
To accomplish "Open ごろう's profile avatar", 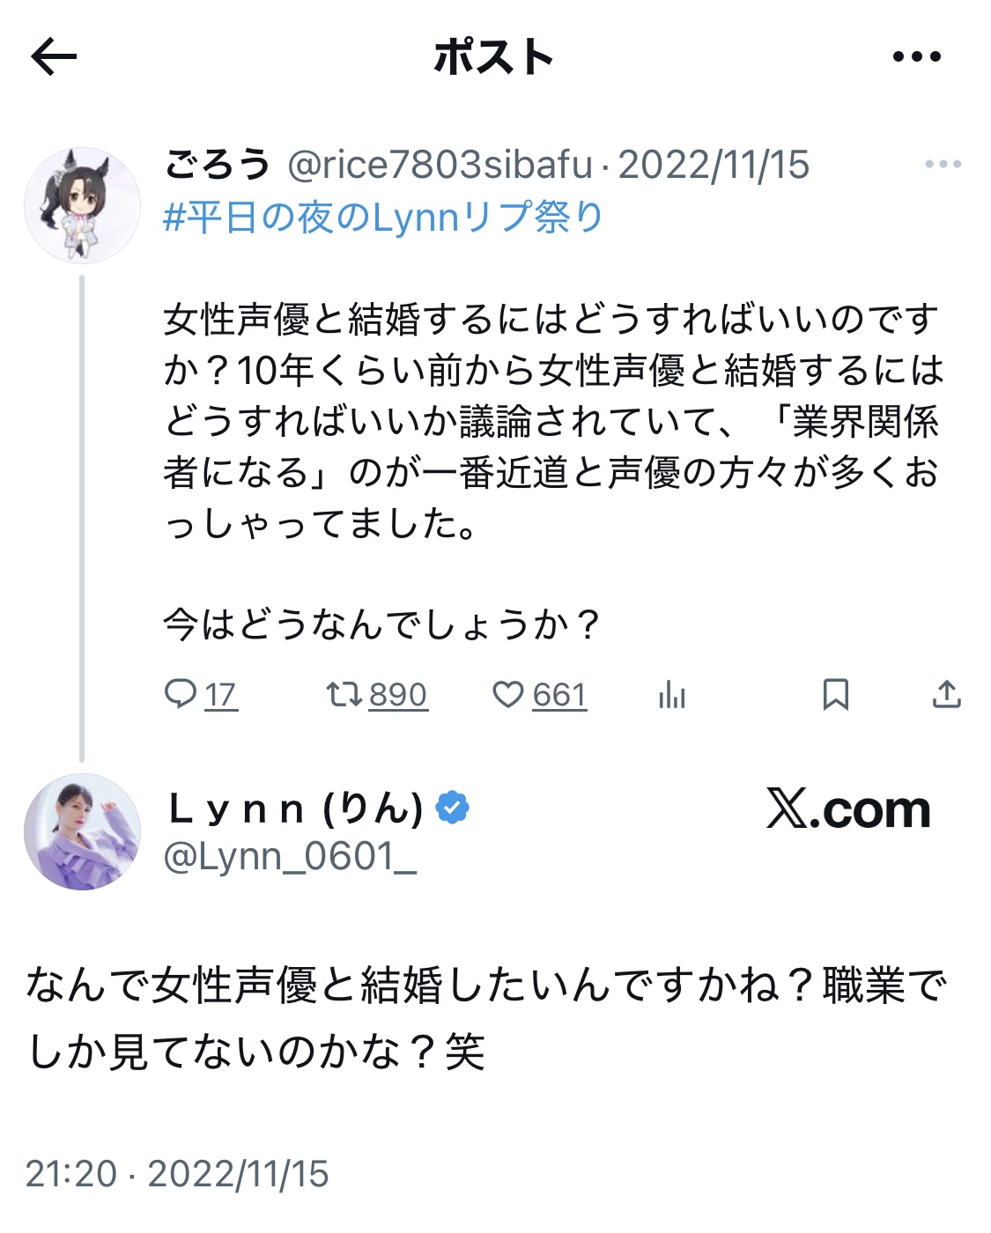I will click(x=82, y=205).
